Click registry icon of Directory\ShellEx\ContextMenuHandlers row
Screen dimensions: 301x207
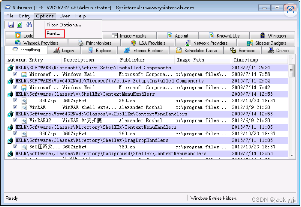(x=11, y=127)
